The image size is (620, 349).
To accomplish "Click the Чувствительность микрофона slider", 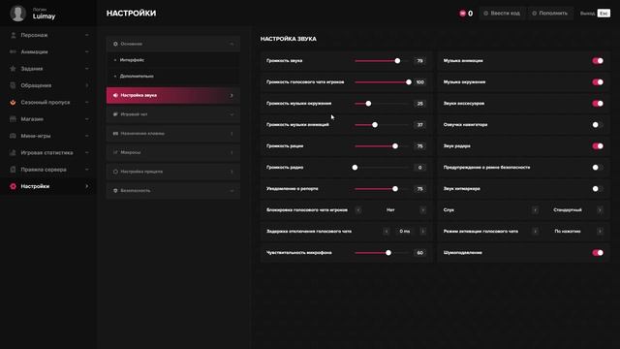I will click(x=382, y=253).
